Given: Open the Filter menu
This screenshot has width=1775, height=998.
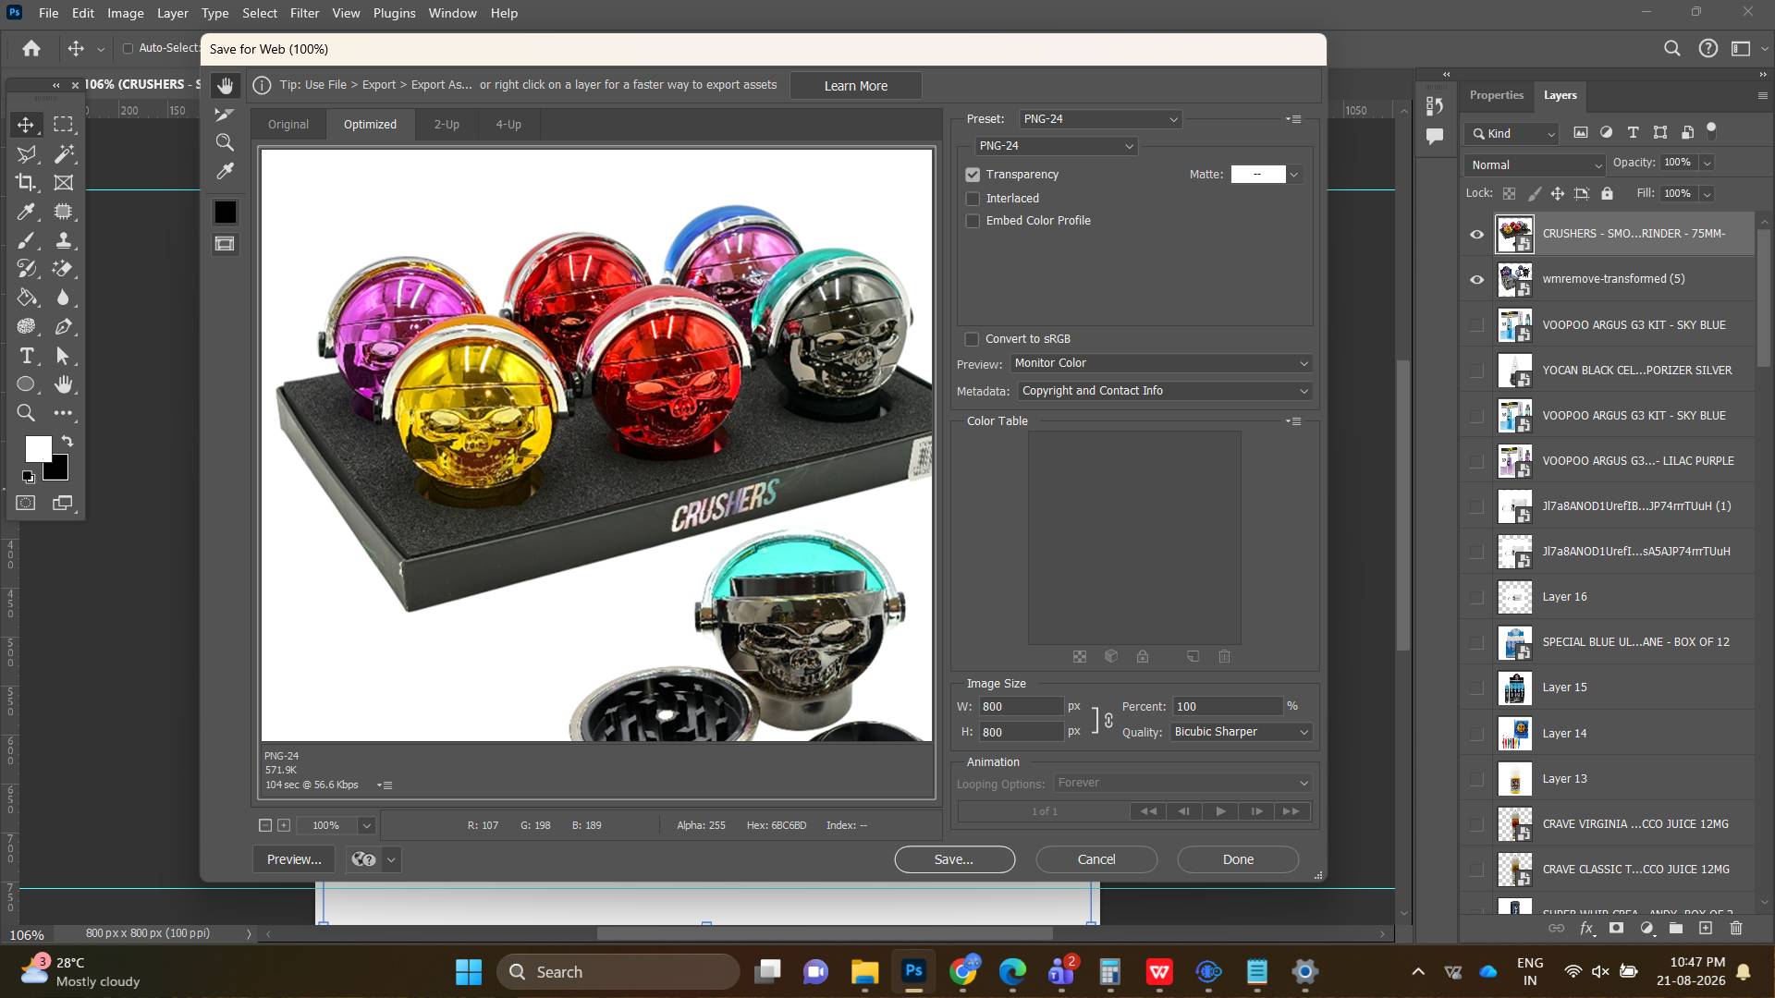Looking at the screenshot, I should (x=304, y=13).
